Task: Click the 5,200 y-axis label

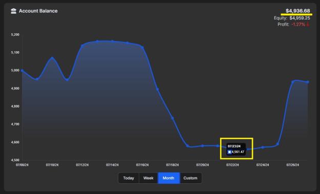Action: tap(15, 35)
